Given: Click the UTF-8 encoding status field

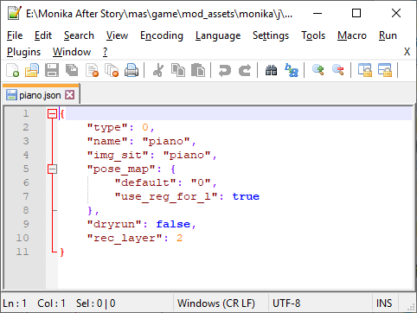Looking at the screenshot, I should (x=286, y=303).
